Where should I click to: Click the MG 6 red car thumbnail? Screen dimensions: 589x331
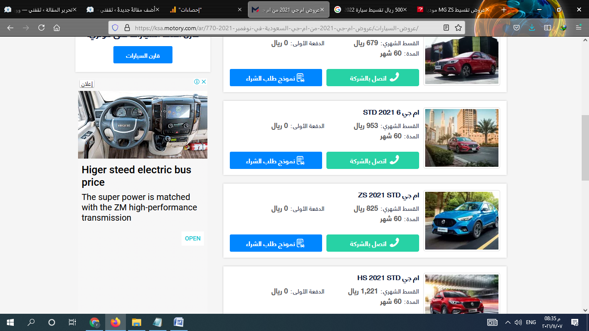pyautogui.click(x=462, y=138)
